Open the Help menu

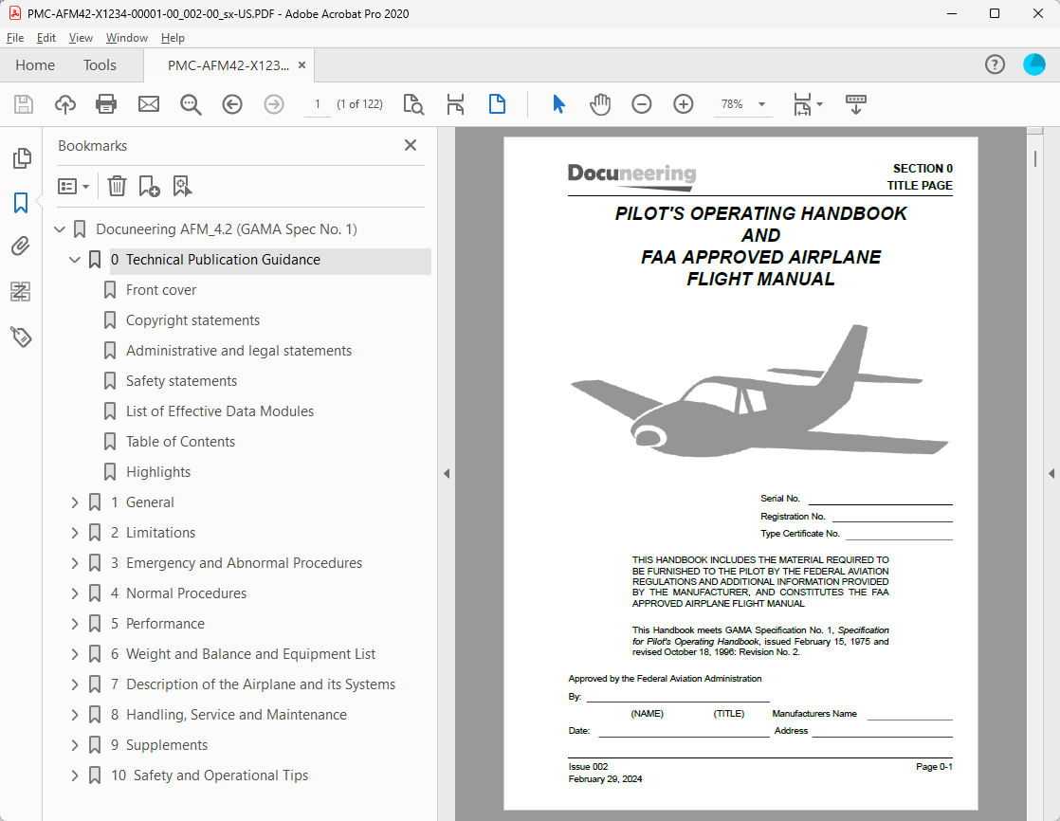[173, 38]
